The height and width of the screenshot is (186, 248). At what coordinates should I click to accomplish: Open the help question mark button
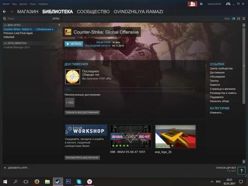[x=241, y=171]
